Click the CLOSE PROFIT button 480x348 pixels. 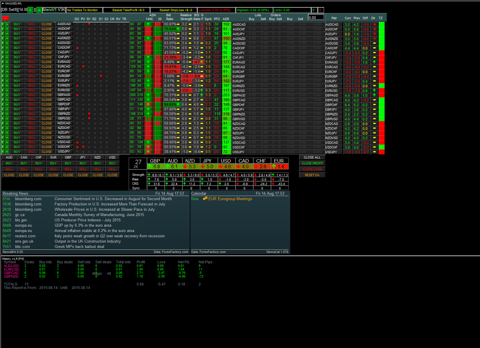point(312,163)
